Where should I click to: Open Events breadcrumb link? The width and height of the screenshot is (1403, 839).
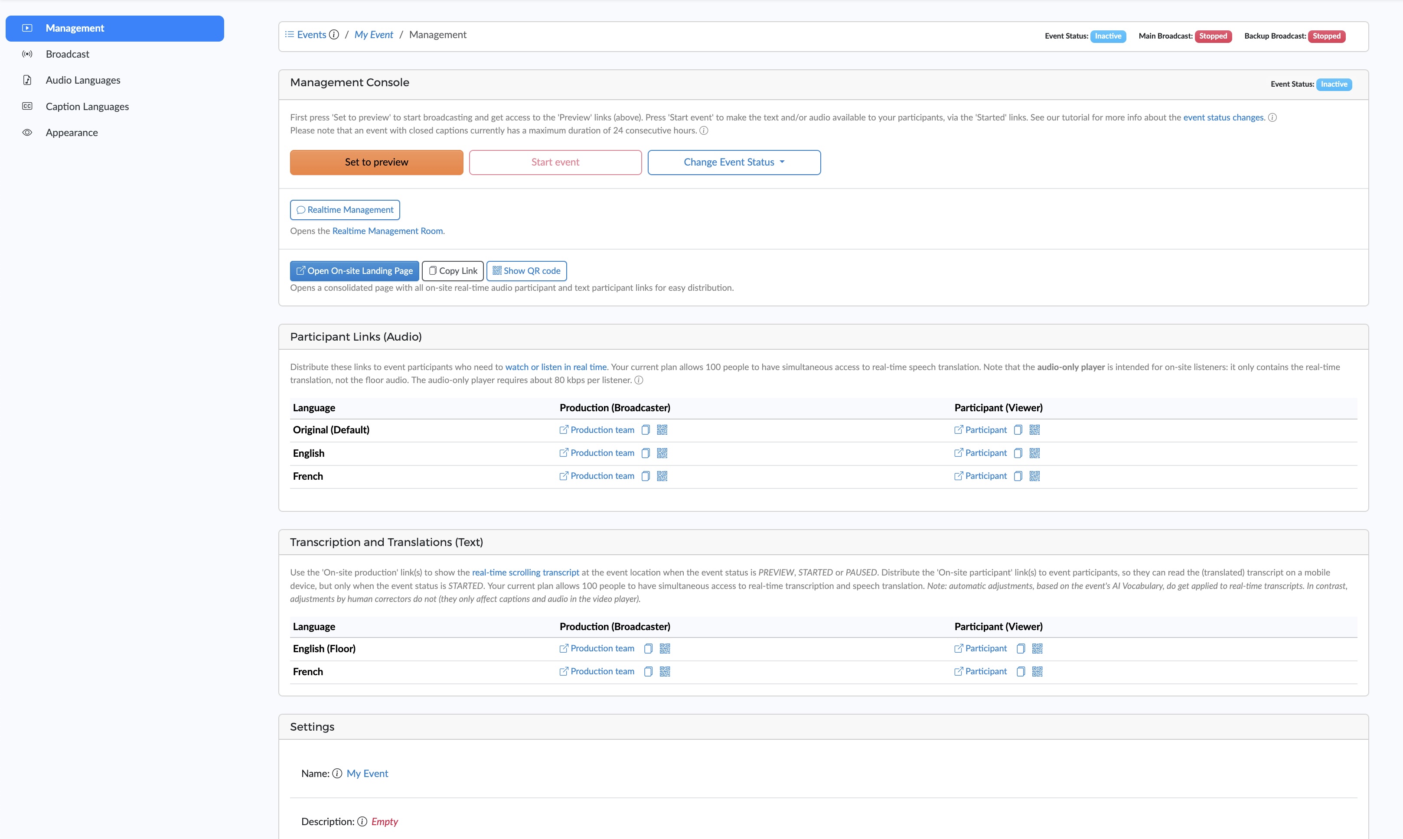pyautogui.click(x=312, y=35)
